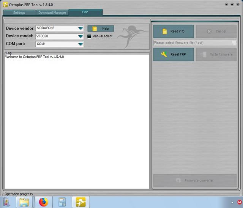Click the Write Firmware button
This screenshot has width=243, height=208.
(x=216, y=54)
